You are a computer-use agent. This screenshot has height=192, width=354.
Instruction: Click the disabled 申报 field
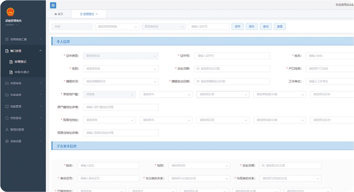click(72, 27)
